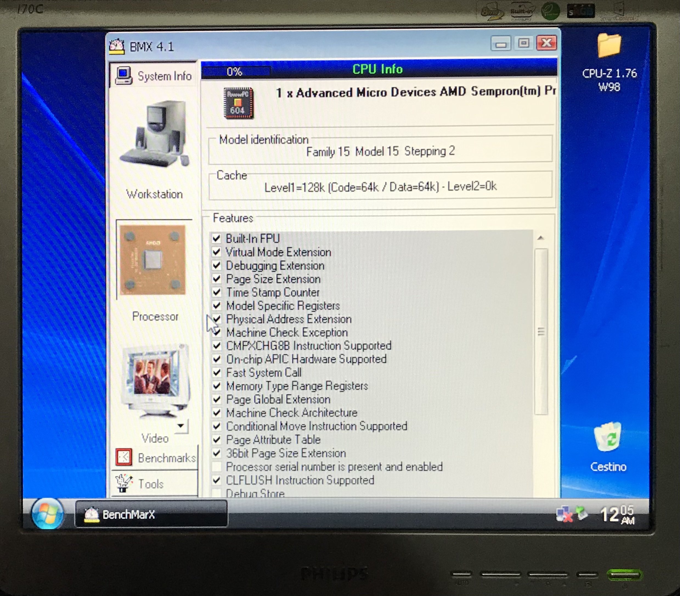Click the network disconnected tray icon
Viewport: 680px width, 596px height.
pyautogui.click(x=564, y=514)
